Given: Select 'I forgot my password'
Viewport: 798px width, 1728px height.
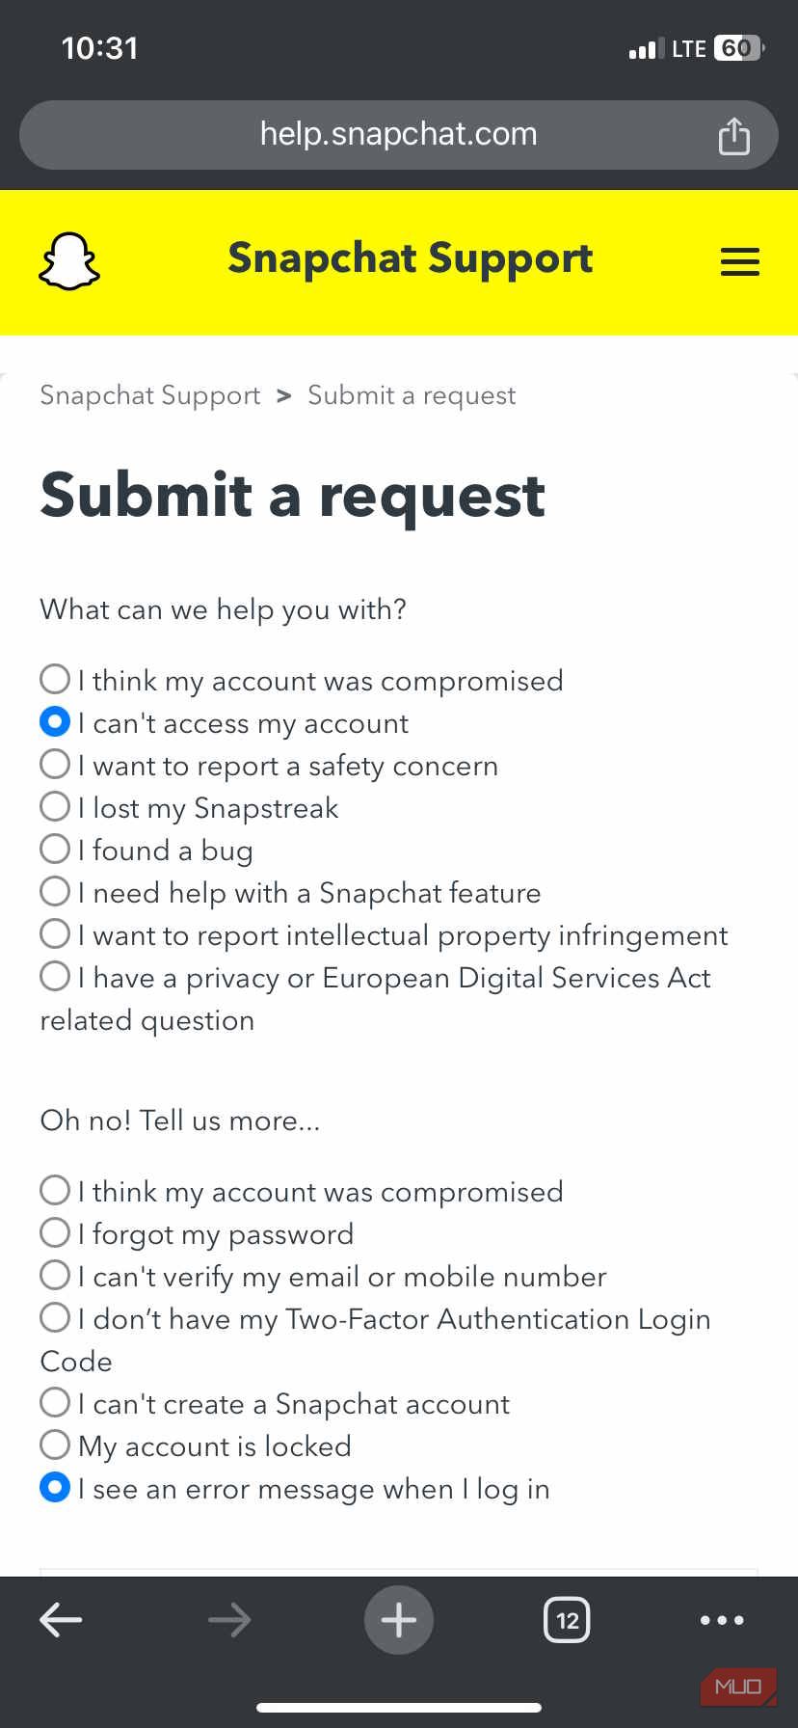Looking at the screenshot, I should point(55,1232).
